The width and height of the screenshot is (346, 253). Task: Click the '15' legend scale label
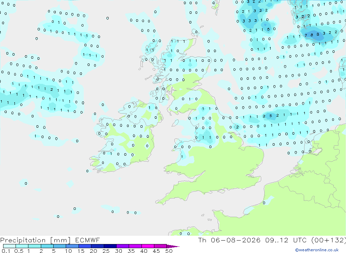pos(81,251)
